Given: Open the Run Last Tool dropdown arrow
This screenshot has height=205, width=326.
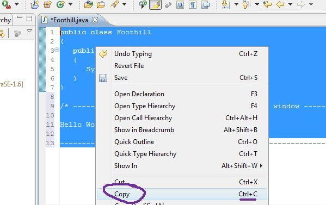Looking at the screenshot, I should pos(16,4).
